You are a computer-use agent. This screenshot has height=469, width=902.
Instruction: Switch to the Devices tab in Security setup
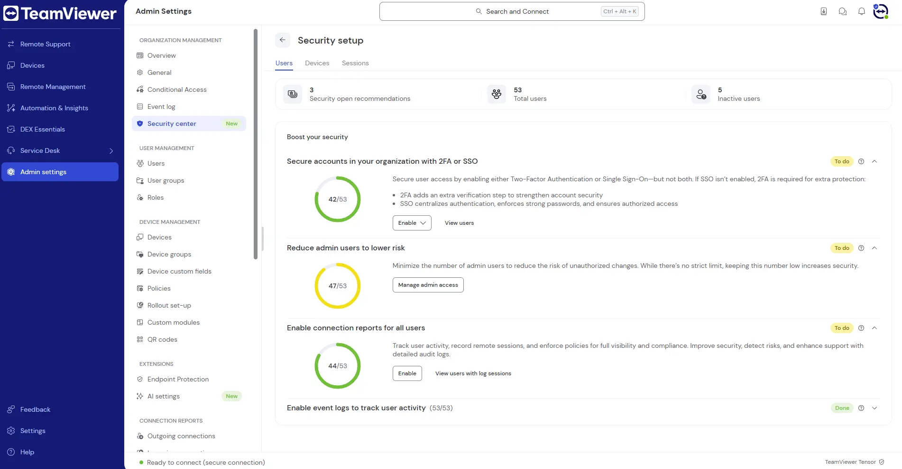pos(317,63)
